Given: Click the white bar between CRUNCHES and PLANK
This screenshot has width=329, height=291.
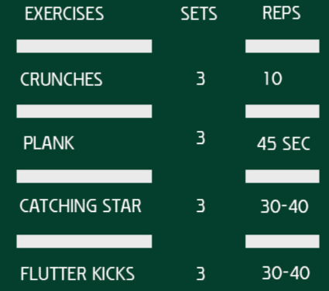Looking at the screenshot, I should 84,111.
